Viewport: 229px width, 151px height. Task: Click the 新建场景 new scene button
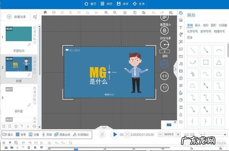click(x=16, y=16)
